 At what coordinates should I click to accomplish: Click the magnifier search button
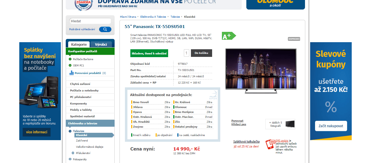tap(105, 29)
